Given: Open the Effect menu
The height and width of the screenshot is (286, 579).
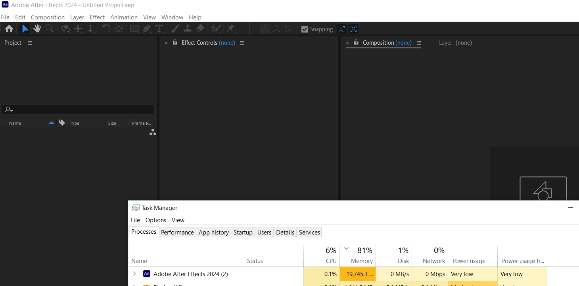Looking at the screenshot, I should coord(97,17).
